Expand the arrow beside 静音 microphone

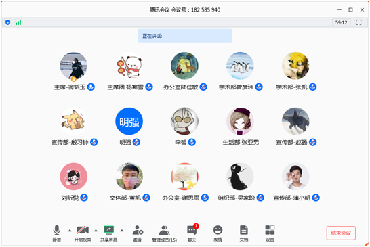(70, 231)
